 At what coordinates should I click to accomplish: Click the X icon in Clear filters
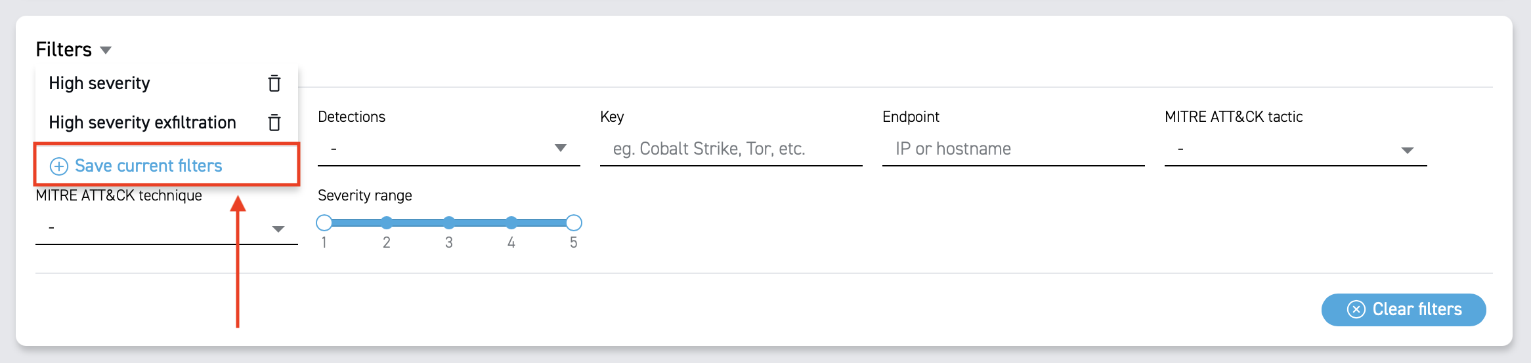pos(1356,309)
